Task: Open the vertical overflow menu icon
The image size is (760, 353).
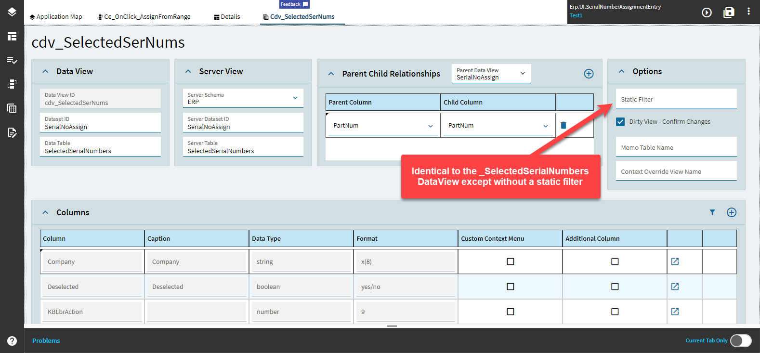Action: pyautogui.click(x=748, y=11)
